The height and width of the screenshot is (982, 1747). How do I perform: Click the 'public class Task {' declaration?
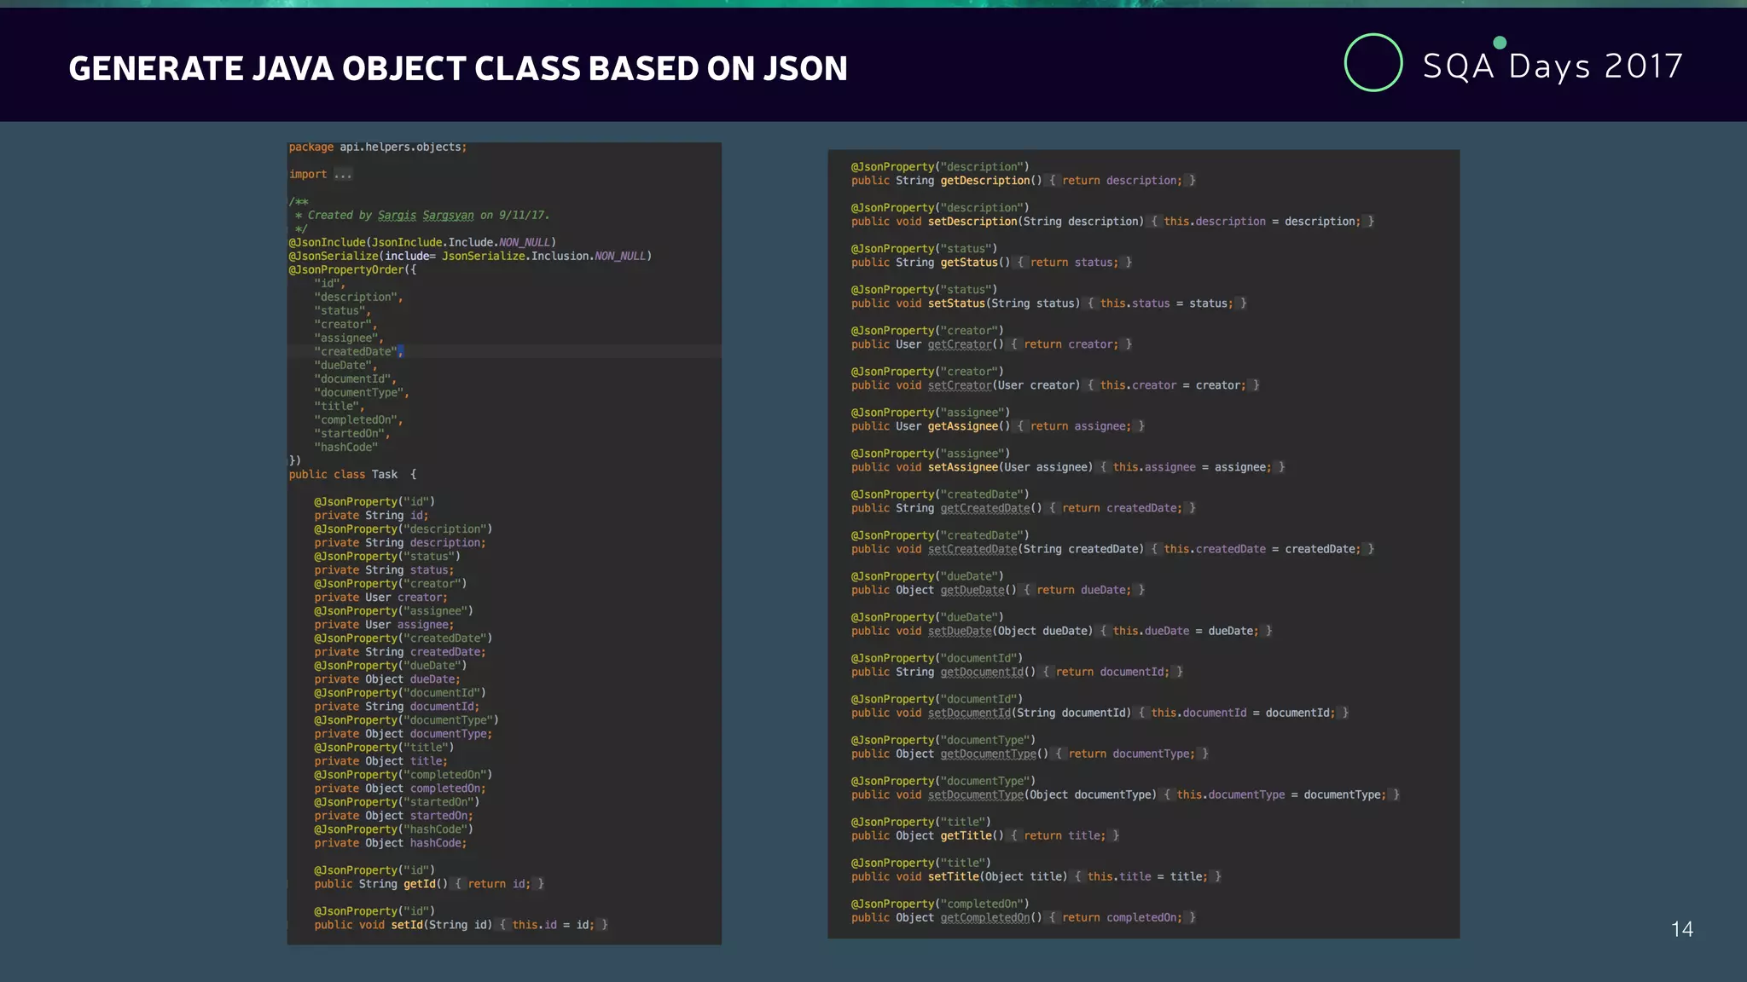[x=352, y=475]
